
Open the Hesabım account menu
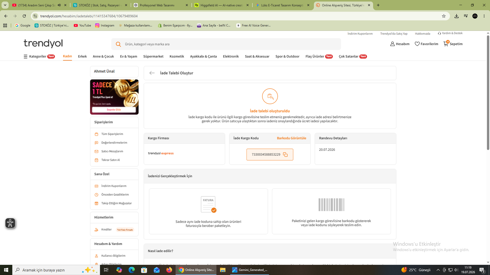[x=400, y=44]
